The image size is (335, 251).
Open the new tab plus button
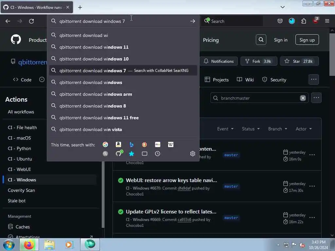point(80,7)
